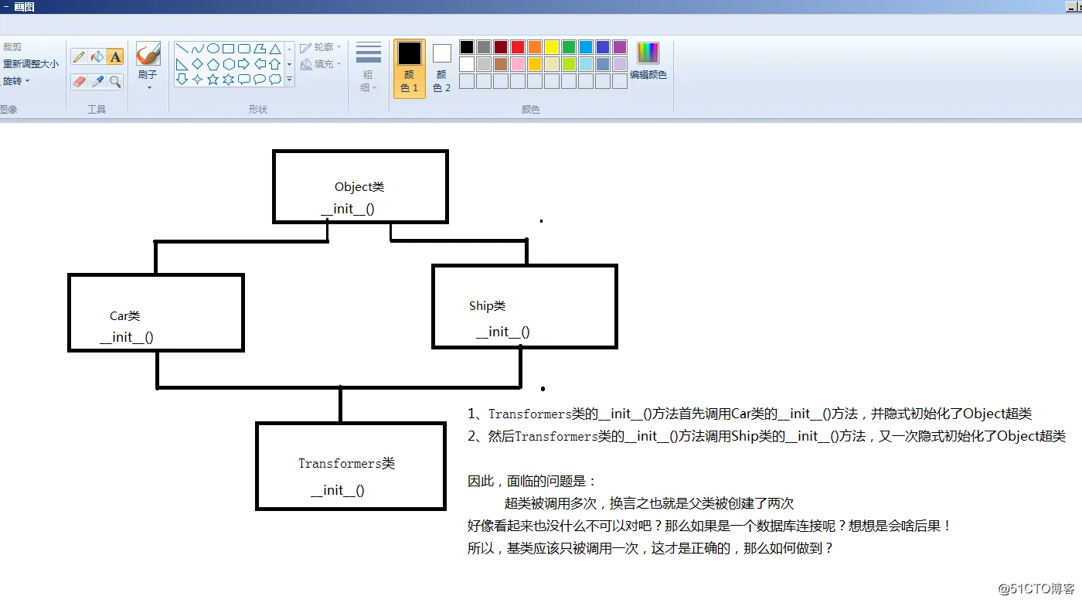Choose the Down arrow shape
The height and width of the screenshot is (603, 1082).
tap(182, 79)
